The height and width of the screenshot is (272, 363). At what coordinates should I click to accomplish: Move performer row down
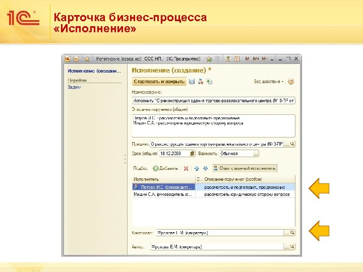coord(205,168)
